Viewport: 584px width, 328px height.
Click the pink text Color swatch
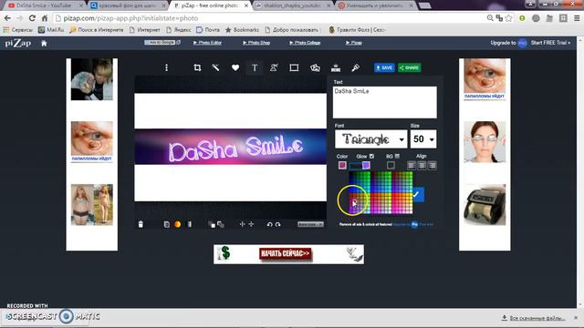tap(342, 165)
